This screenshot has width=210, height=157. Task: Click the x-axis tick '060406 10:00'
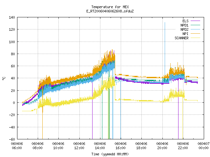(x=58, y=146)
